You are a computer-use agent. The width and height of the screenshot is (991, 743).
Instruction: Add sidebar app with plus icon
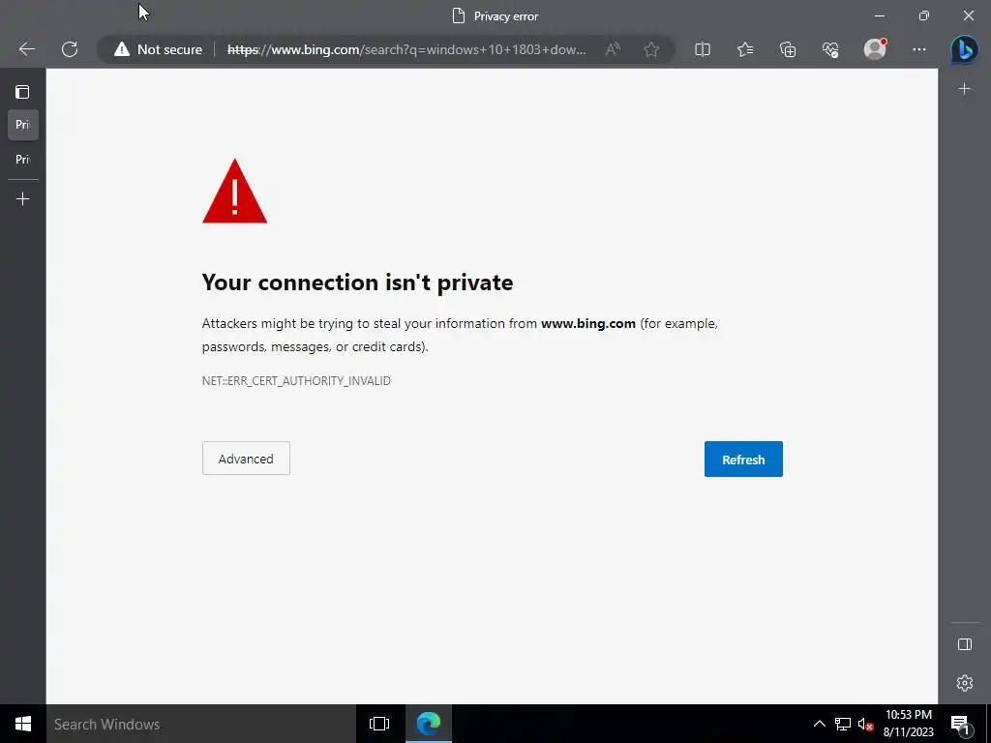[965, 89]
